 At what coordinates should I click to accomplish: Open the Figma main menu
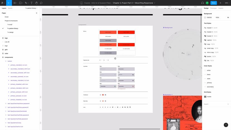click(3, 3)
